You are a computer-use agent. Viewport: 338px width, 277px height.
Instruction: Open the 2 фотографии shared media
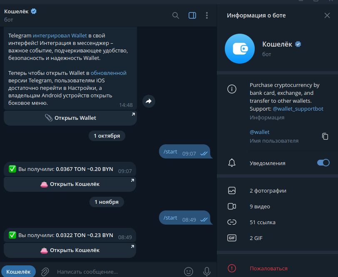pyautogui.click(x=277, y=190)
